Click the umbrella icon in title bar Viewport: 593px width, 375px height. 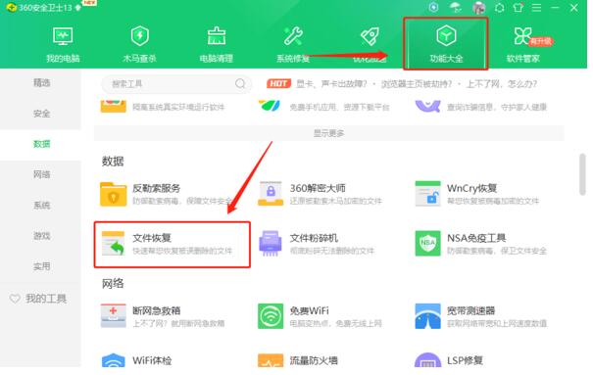click(x=456, y=7)
